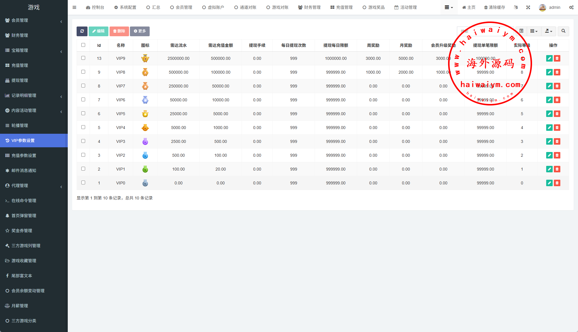Click the 更多 button
This screenshot has height=332, width=578.
[x=140, y=31]
